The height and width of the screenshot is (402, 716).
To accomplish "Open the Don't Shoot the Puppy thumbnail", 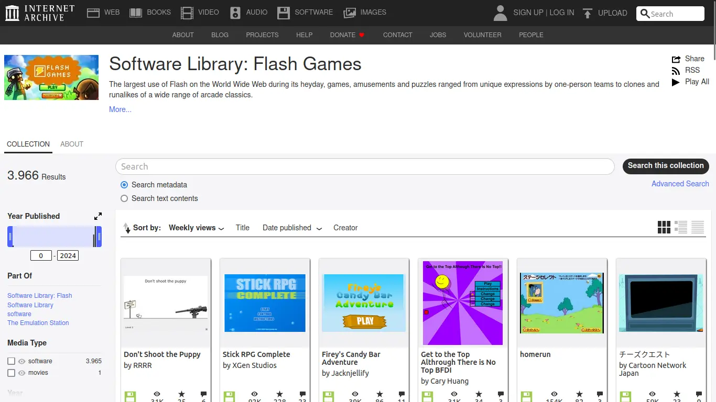I will click(166, 304).
